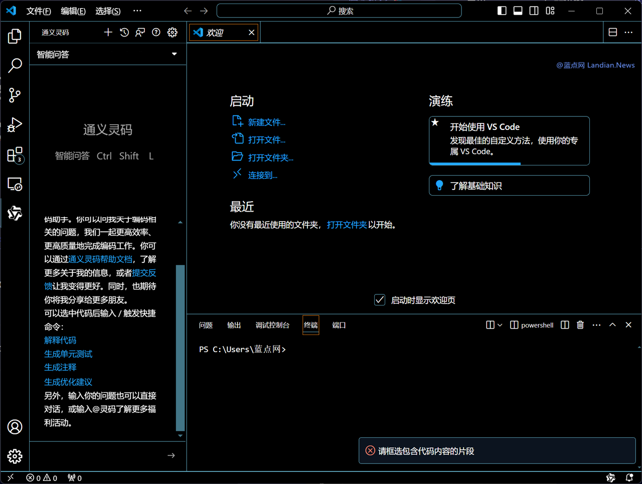Image resolution: width=642 pixels, height=484 pixels.
Task: Open the Search view in activity bar
Action: click(15, 65)
